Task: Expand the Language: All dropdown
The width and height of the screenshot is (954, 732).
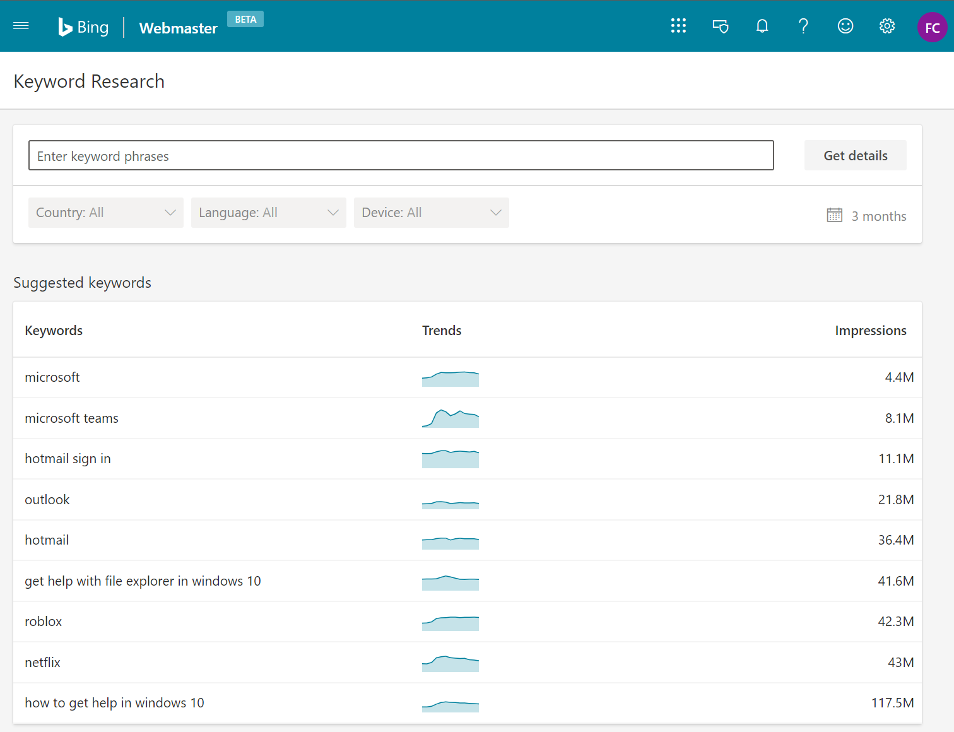Action: (268, 213)
